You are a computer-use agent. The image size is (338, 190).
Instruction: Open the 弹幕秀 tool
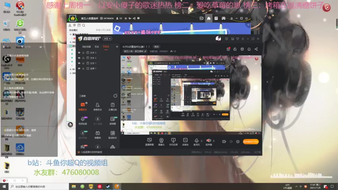coord(98,135)
